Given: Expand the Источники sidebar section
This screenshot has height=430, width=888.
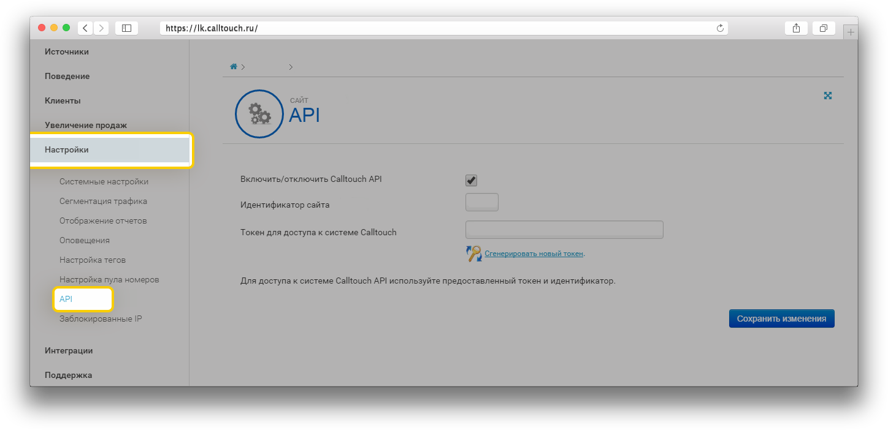Looking at the screenshot, I should [x=67, y=52].
